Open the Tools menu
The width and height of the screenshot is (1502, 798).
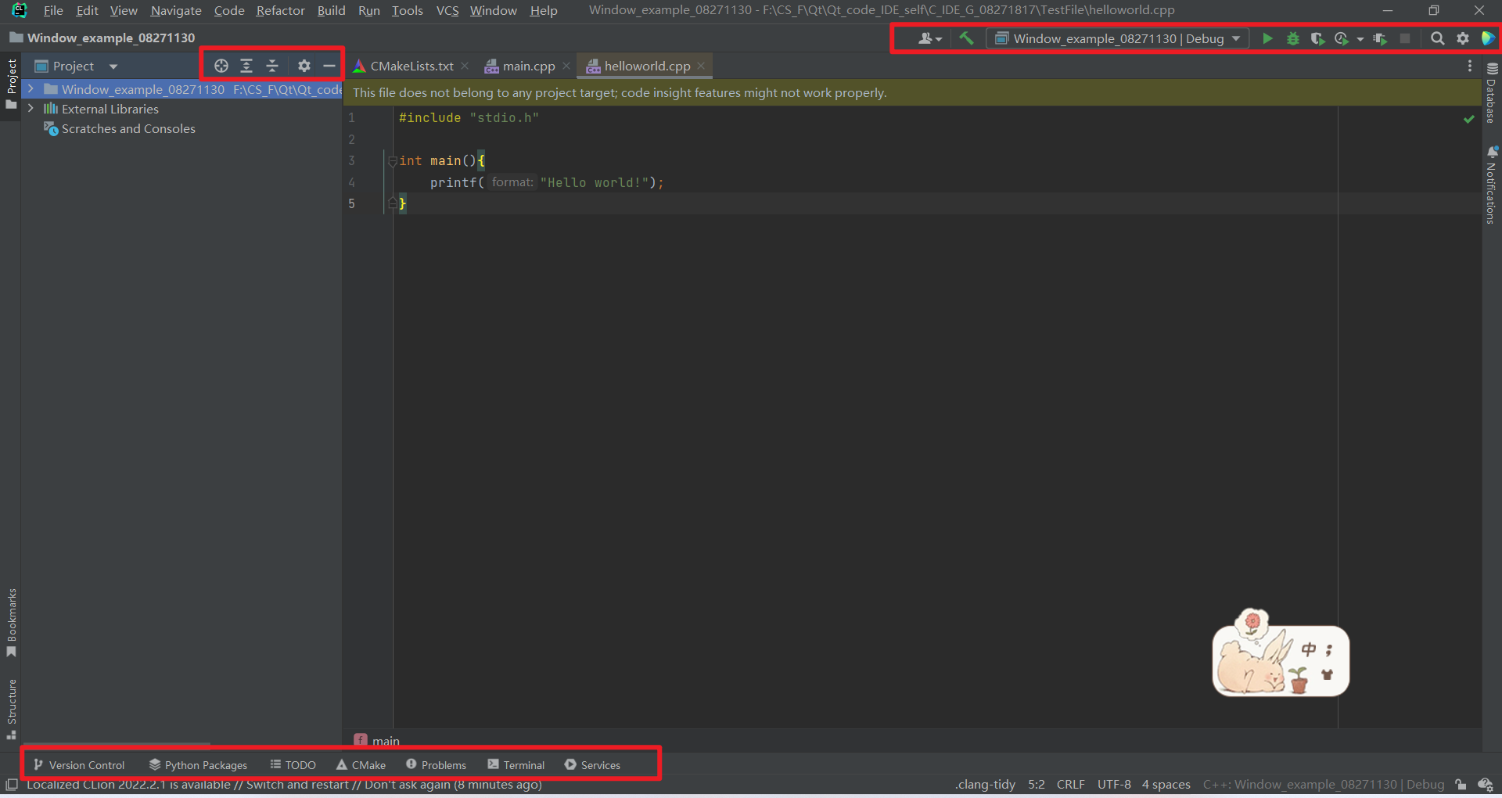point(407,10)
